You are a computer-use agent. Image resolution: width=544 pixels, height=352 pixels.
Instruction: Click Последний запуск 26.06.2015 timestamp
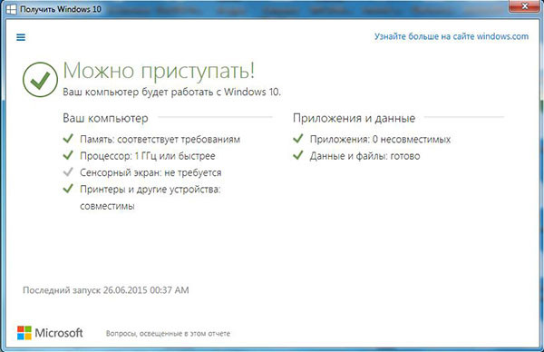click(106, 290)
